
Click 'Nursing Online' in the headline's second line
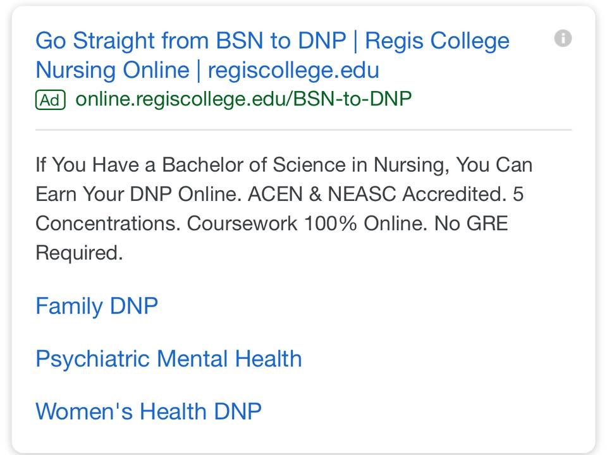[x=113, y=70]
